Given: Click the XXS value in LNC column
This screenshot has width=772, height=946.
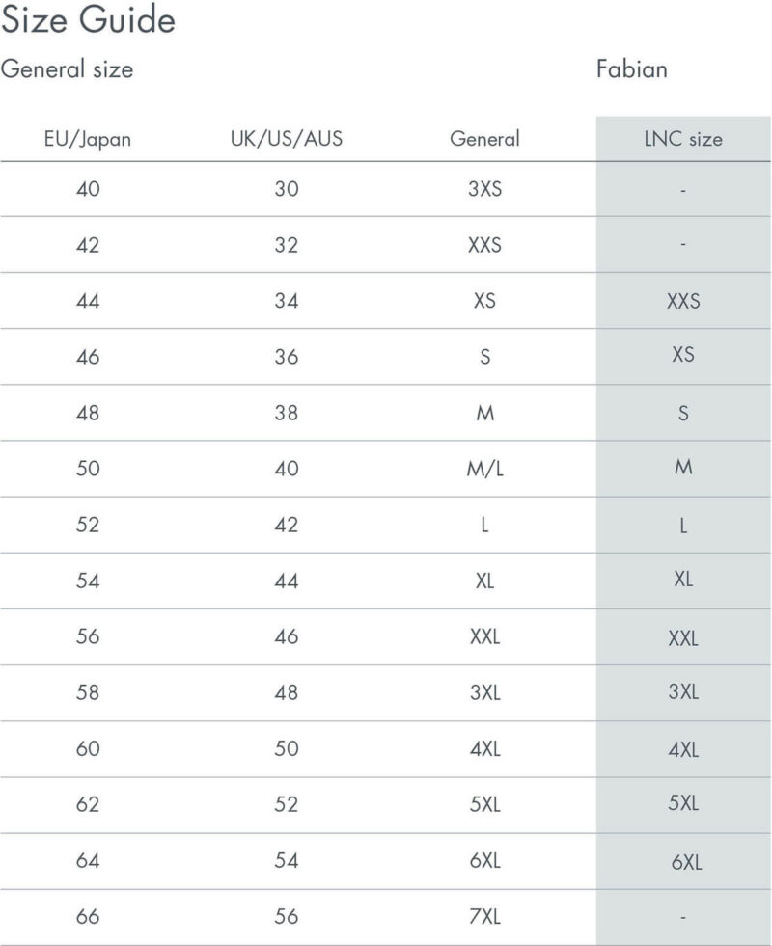Looking at the screenshot, I should (x=683, y=301).
